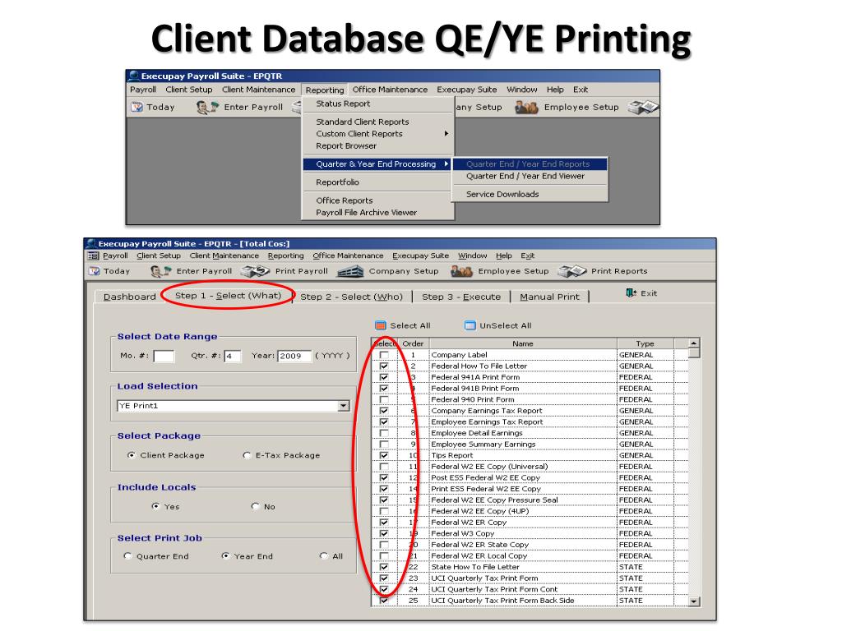Select Include Locals No radio button

[x=256, y=506]
